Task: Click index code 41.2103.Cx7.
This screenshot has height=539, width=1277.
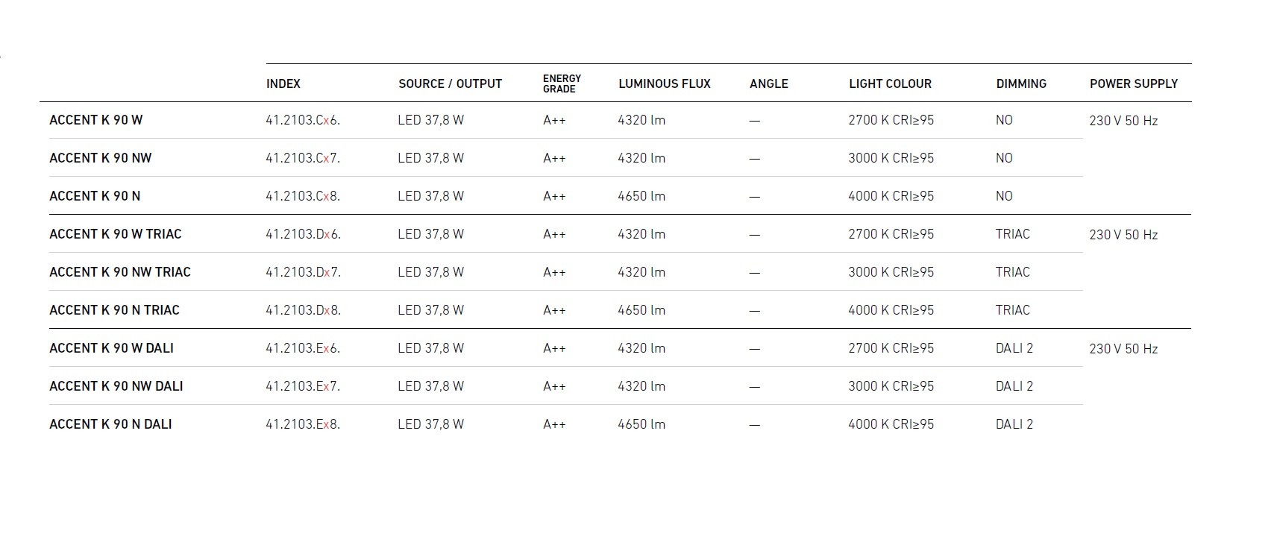Action: click(303, 158)
